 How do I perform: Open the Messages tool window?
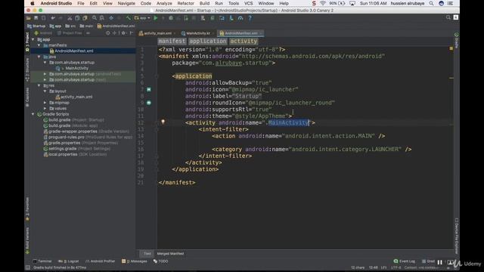click(135, 261)
